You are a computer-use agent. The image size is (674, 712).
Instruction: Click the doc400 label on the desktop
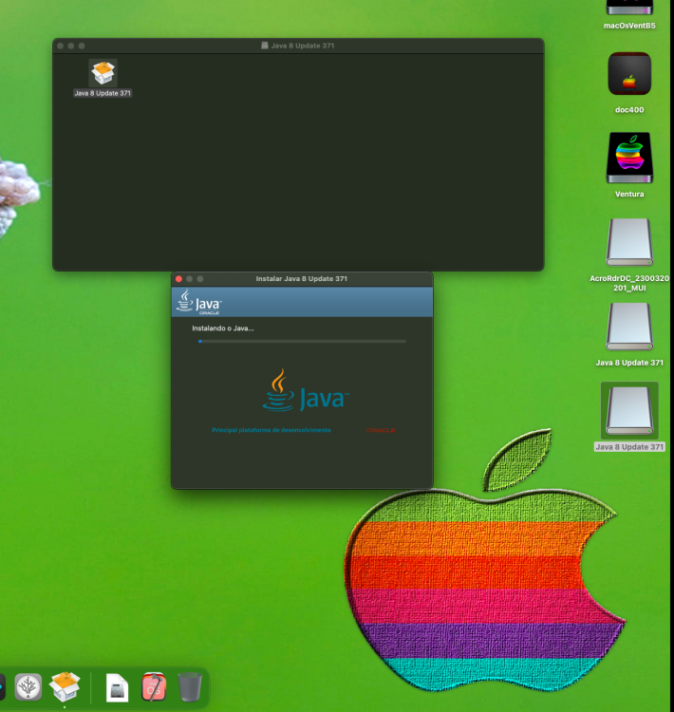pyautogui.click(x=629, y=110)
